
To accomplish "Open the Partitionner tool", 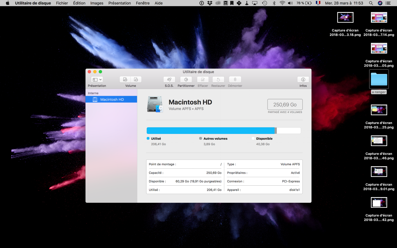I will (x=186, y=80).
